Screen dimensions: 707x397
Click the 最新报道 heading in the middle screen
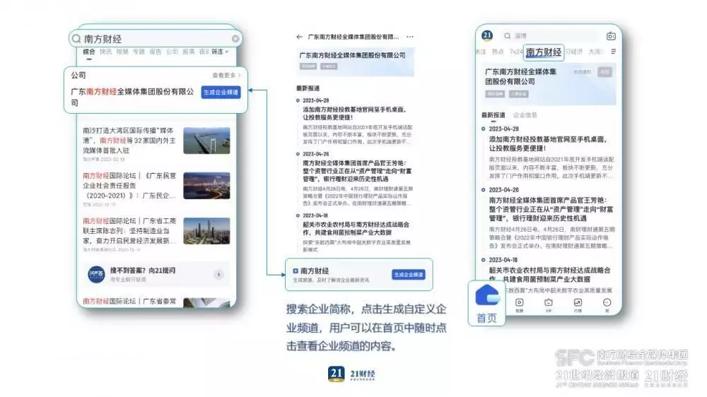[308, 88]
